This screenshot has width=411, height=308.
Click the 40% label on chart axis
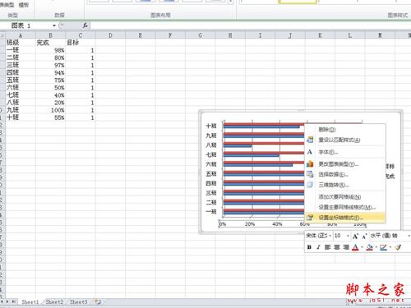click(277, 224)
